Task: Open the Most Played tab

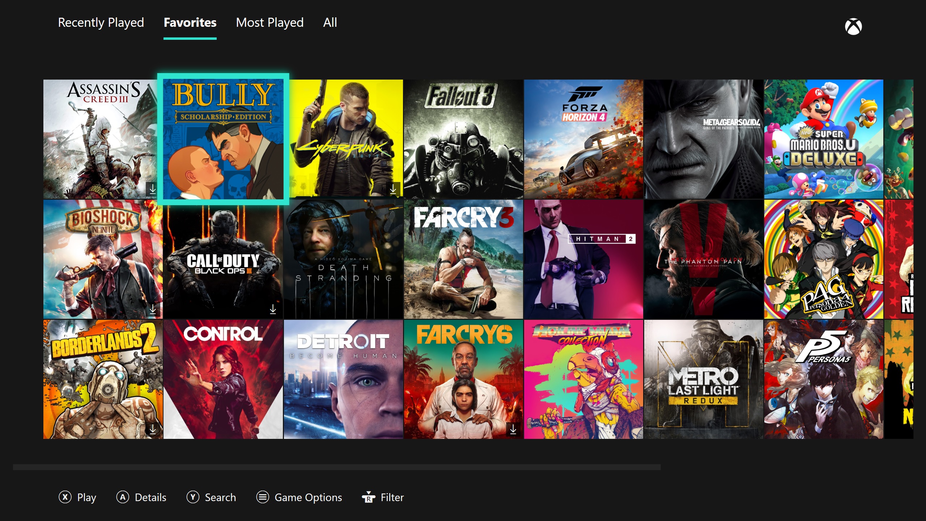Action: click(x=269, y=22)
